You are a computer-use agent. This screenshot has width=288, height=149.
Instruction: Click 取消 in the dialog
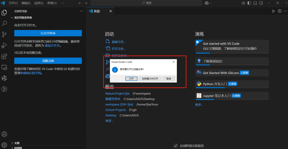169,79
